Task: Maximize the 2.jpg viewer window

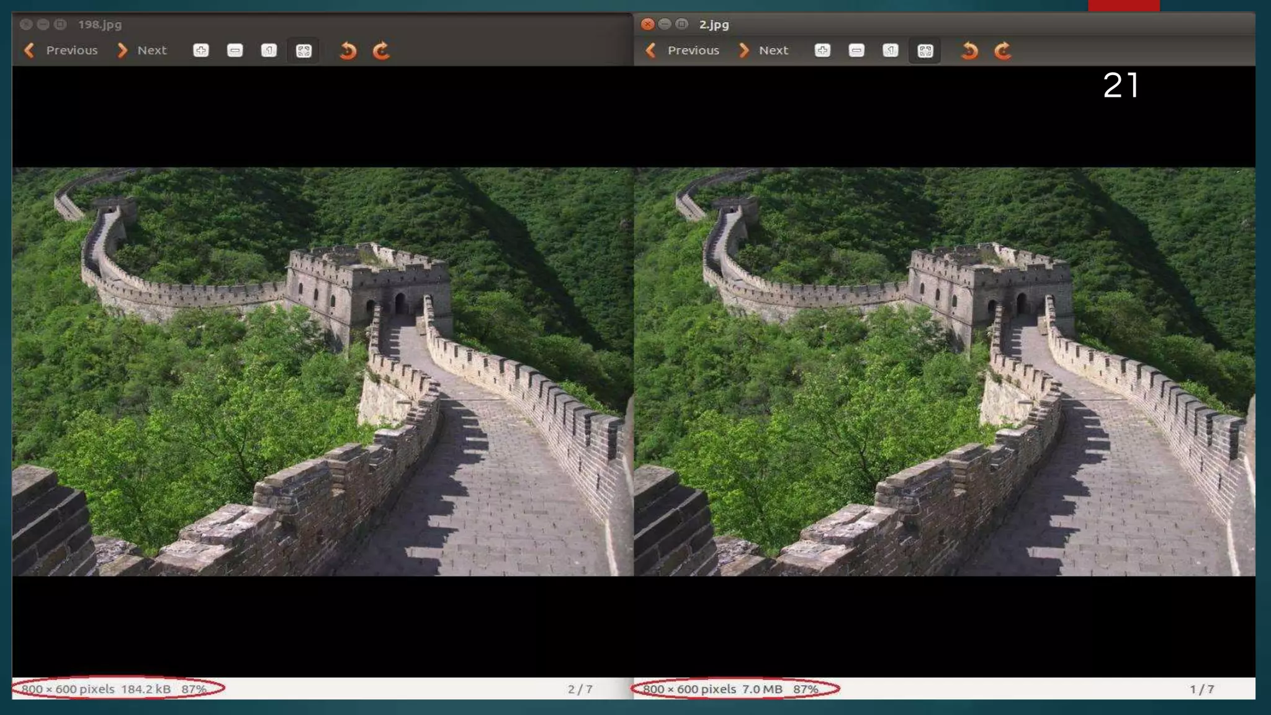Action: 681,24
